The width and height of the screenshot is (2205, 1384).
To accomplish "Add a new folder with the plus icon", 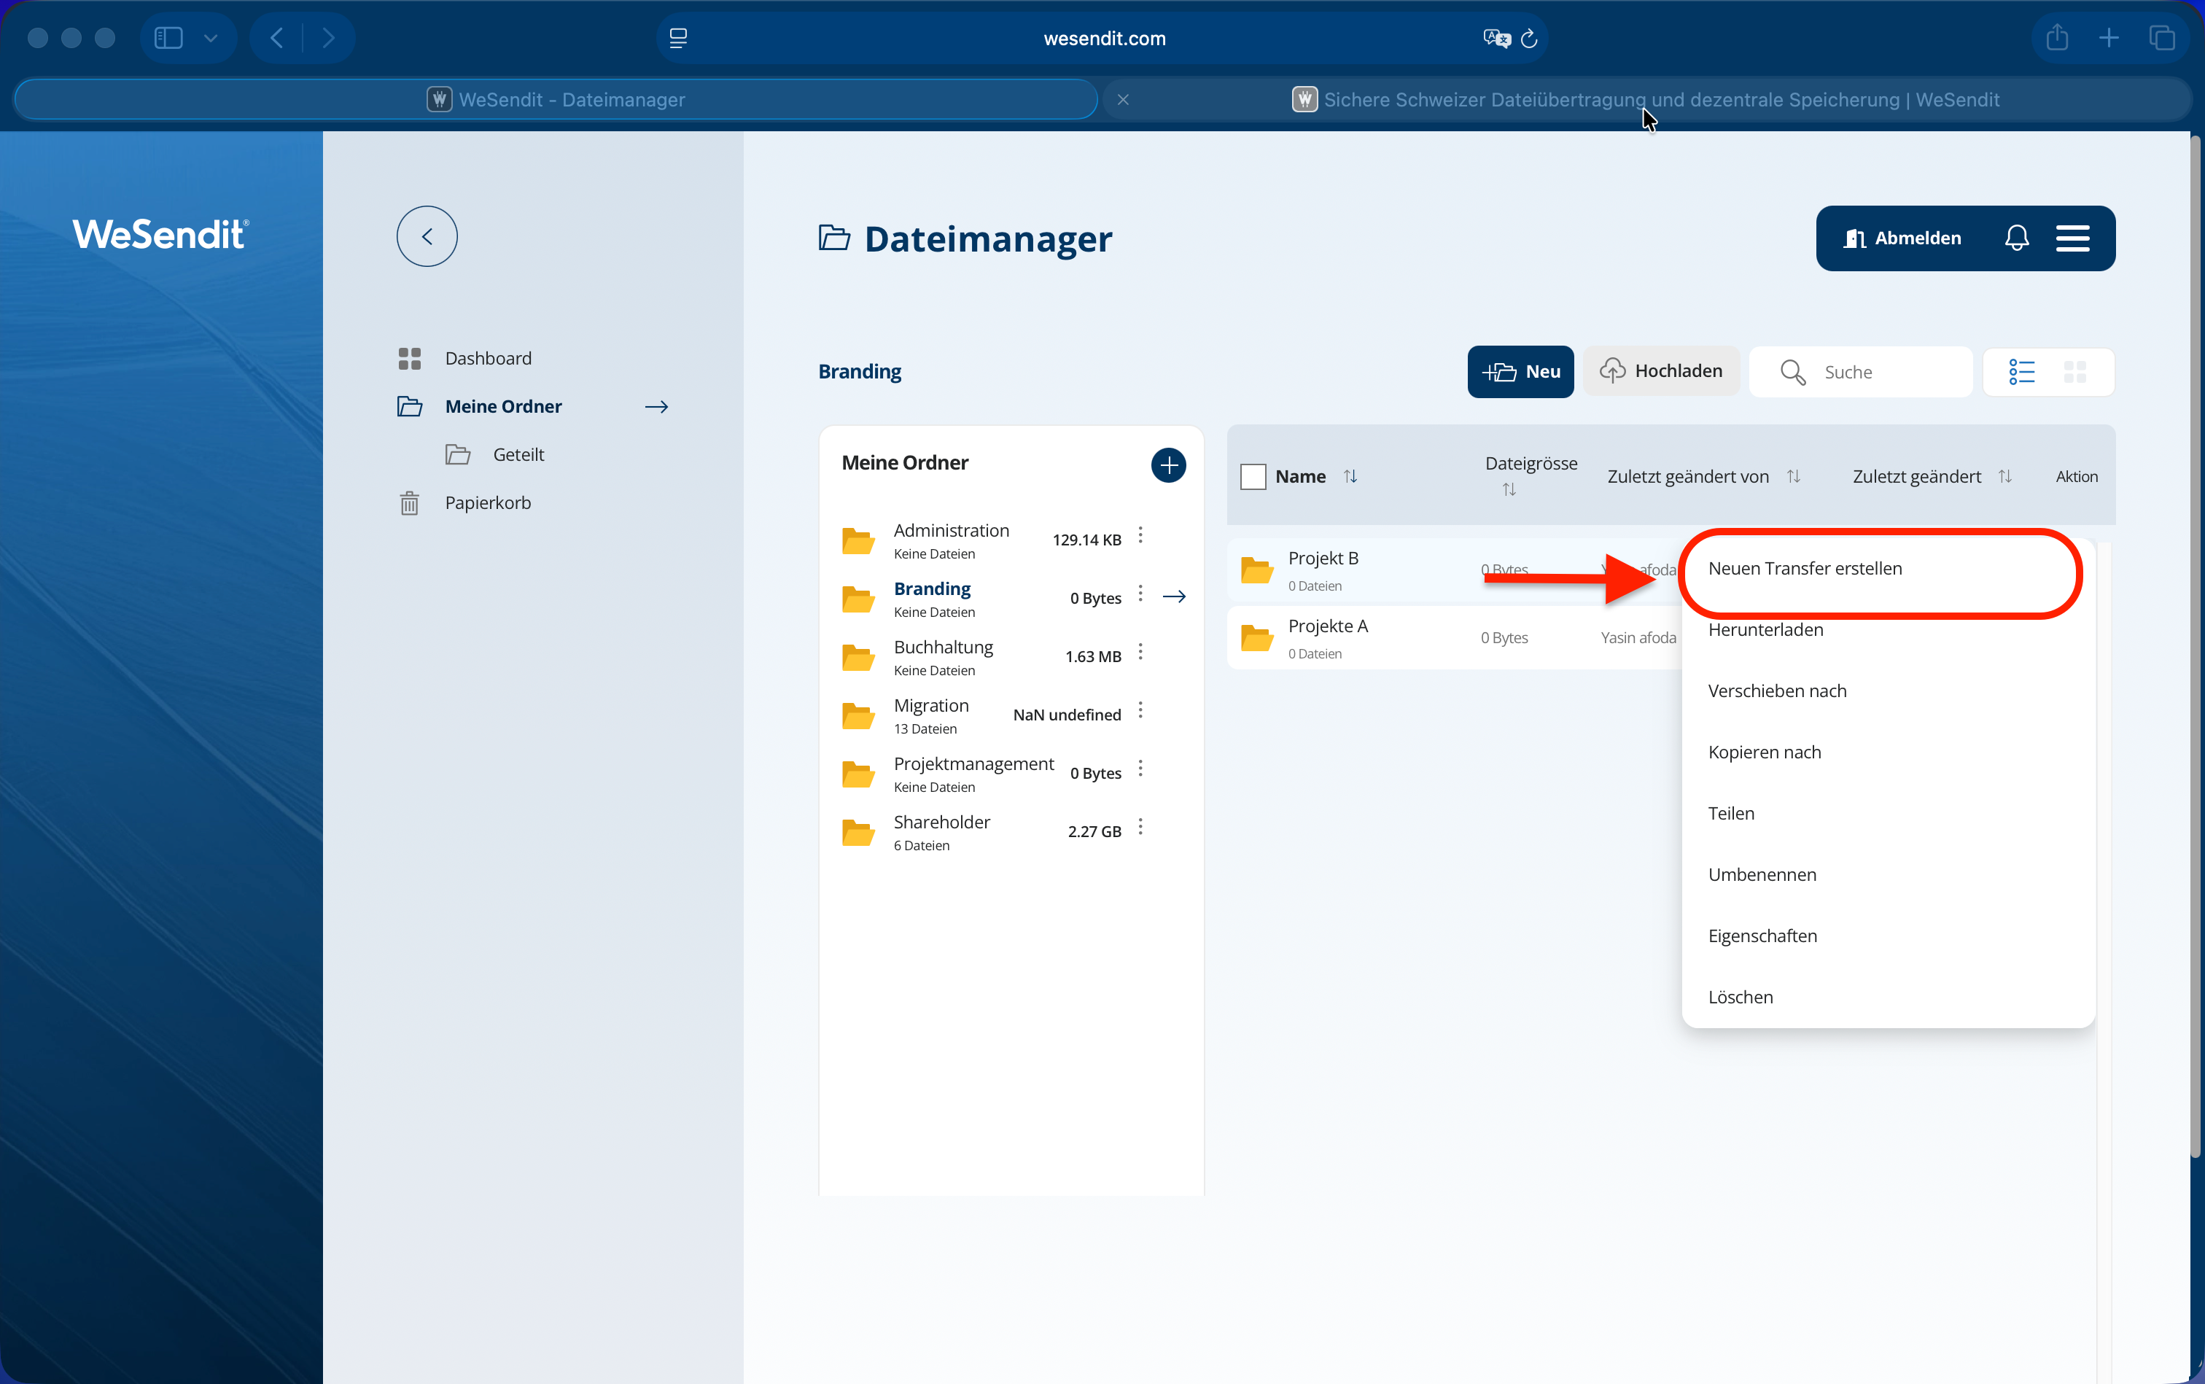I will coord(1168,465).
